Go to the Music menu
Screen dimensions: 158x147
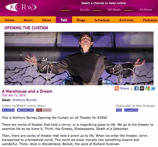coord(28,20)
